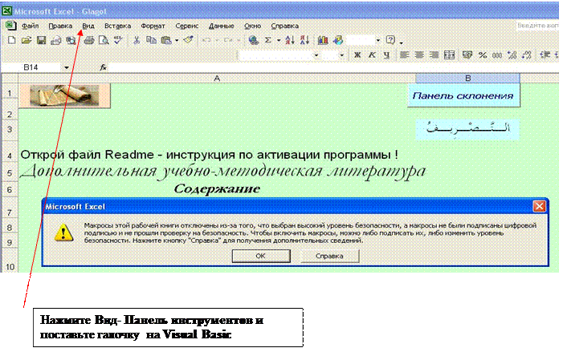The image size is (563, 356).
Task: Open the Правка menu
Action: 60,26
